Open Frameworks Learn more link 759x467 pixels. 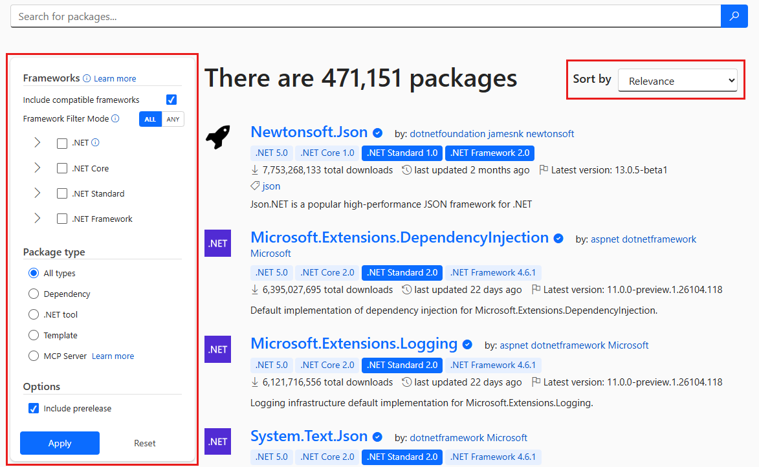pos(115,78)
